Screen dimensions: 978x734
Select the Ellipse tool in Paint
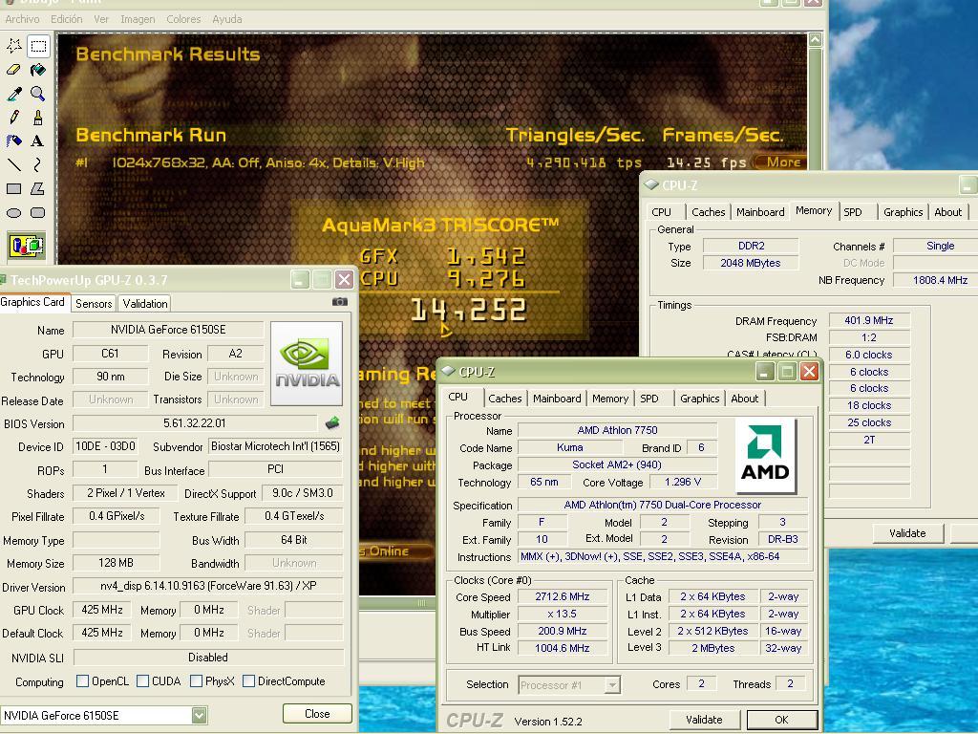[x=14, y=213]
